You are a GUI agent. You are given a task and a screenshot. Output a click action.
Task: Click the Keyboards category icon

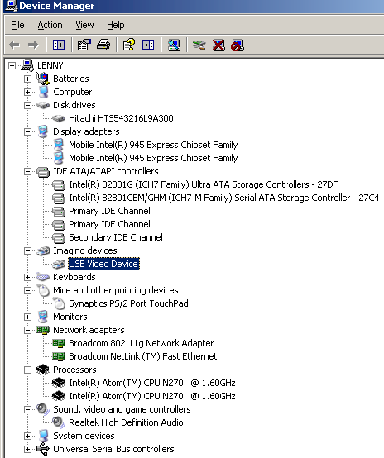tap(43, 277)
